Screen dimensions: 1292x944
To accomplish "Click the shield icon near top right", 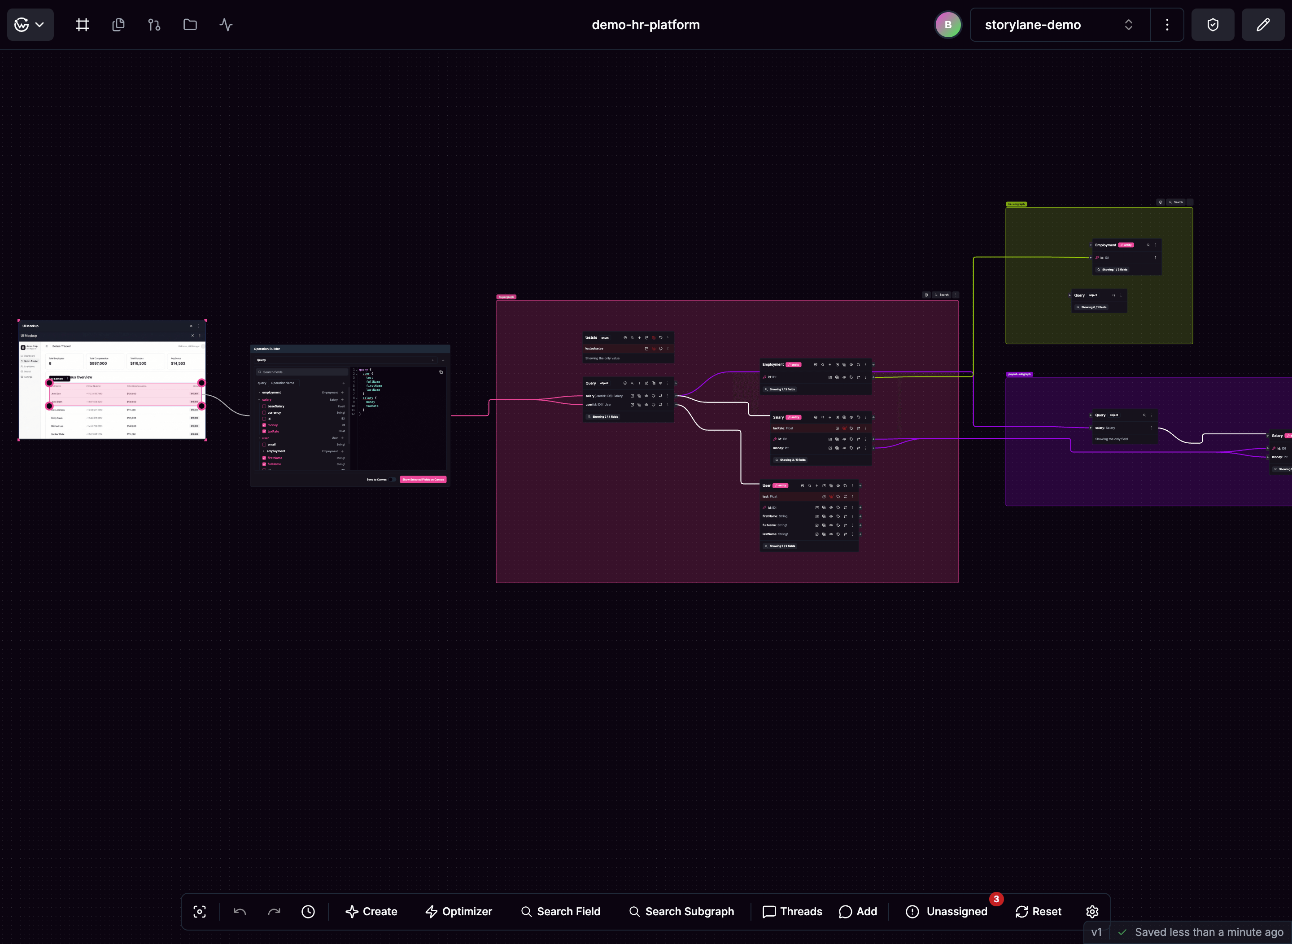I will pyautogui.click(x=1213, y=25).
